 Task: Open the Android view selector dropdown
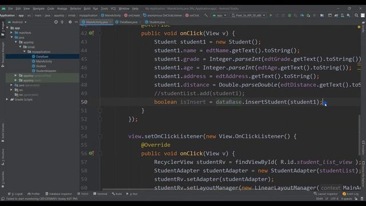[x=18, y=22]
